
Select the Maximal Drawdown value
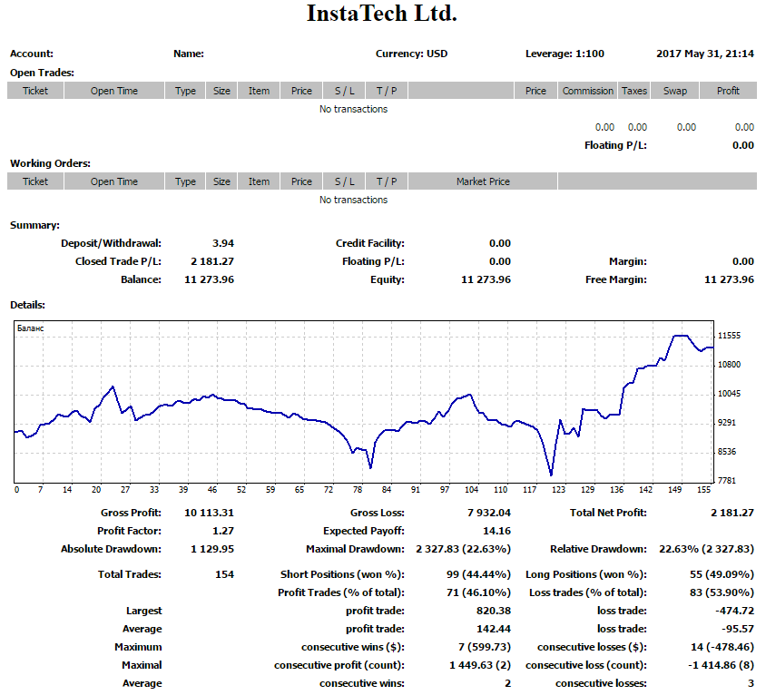(x=463, y=549)
